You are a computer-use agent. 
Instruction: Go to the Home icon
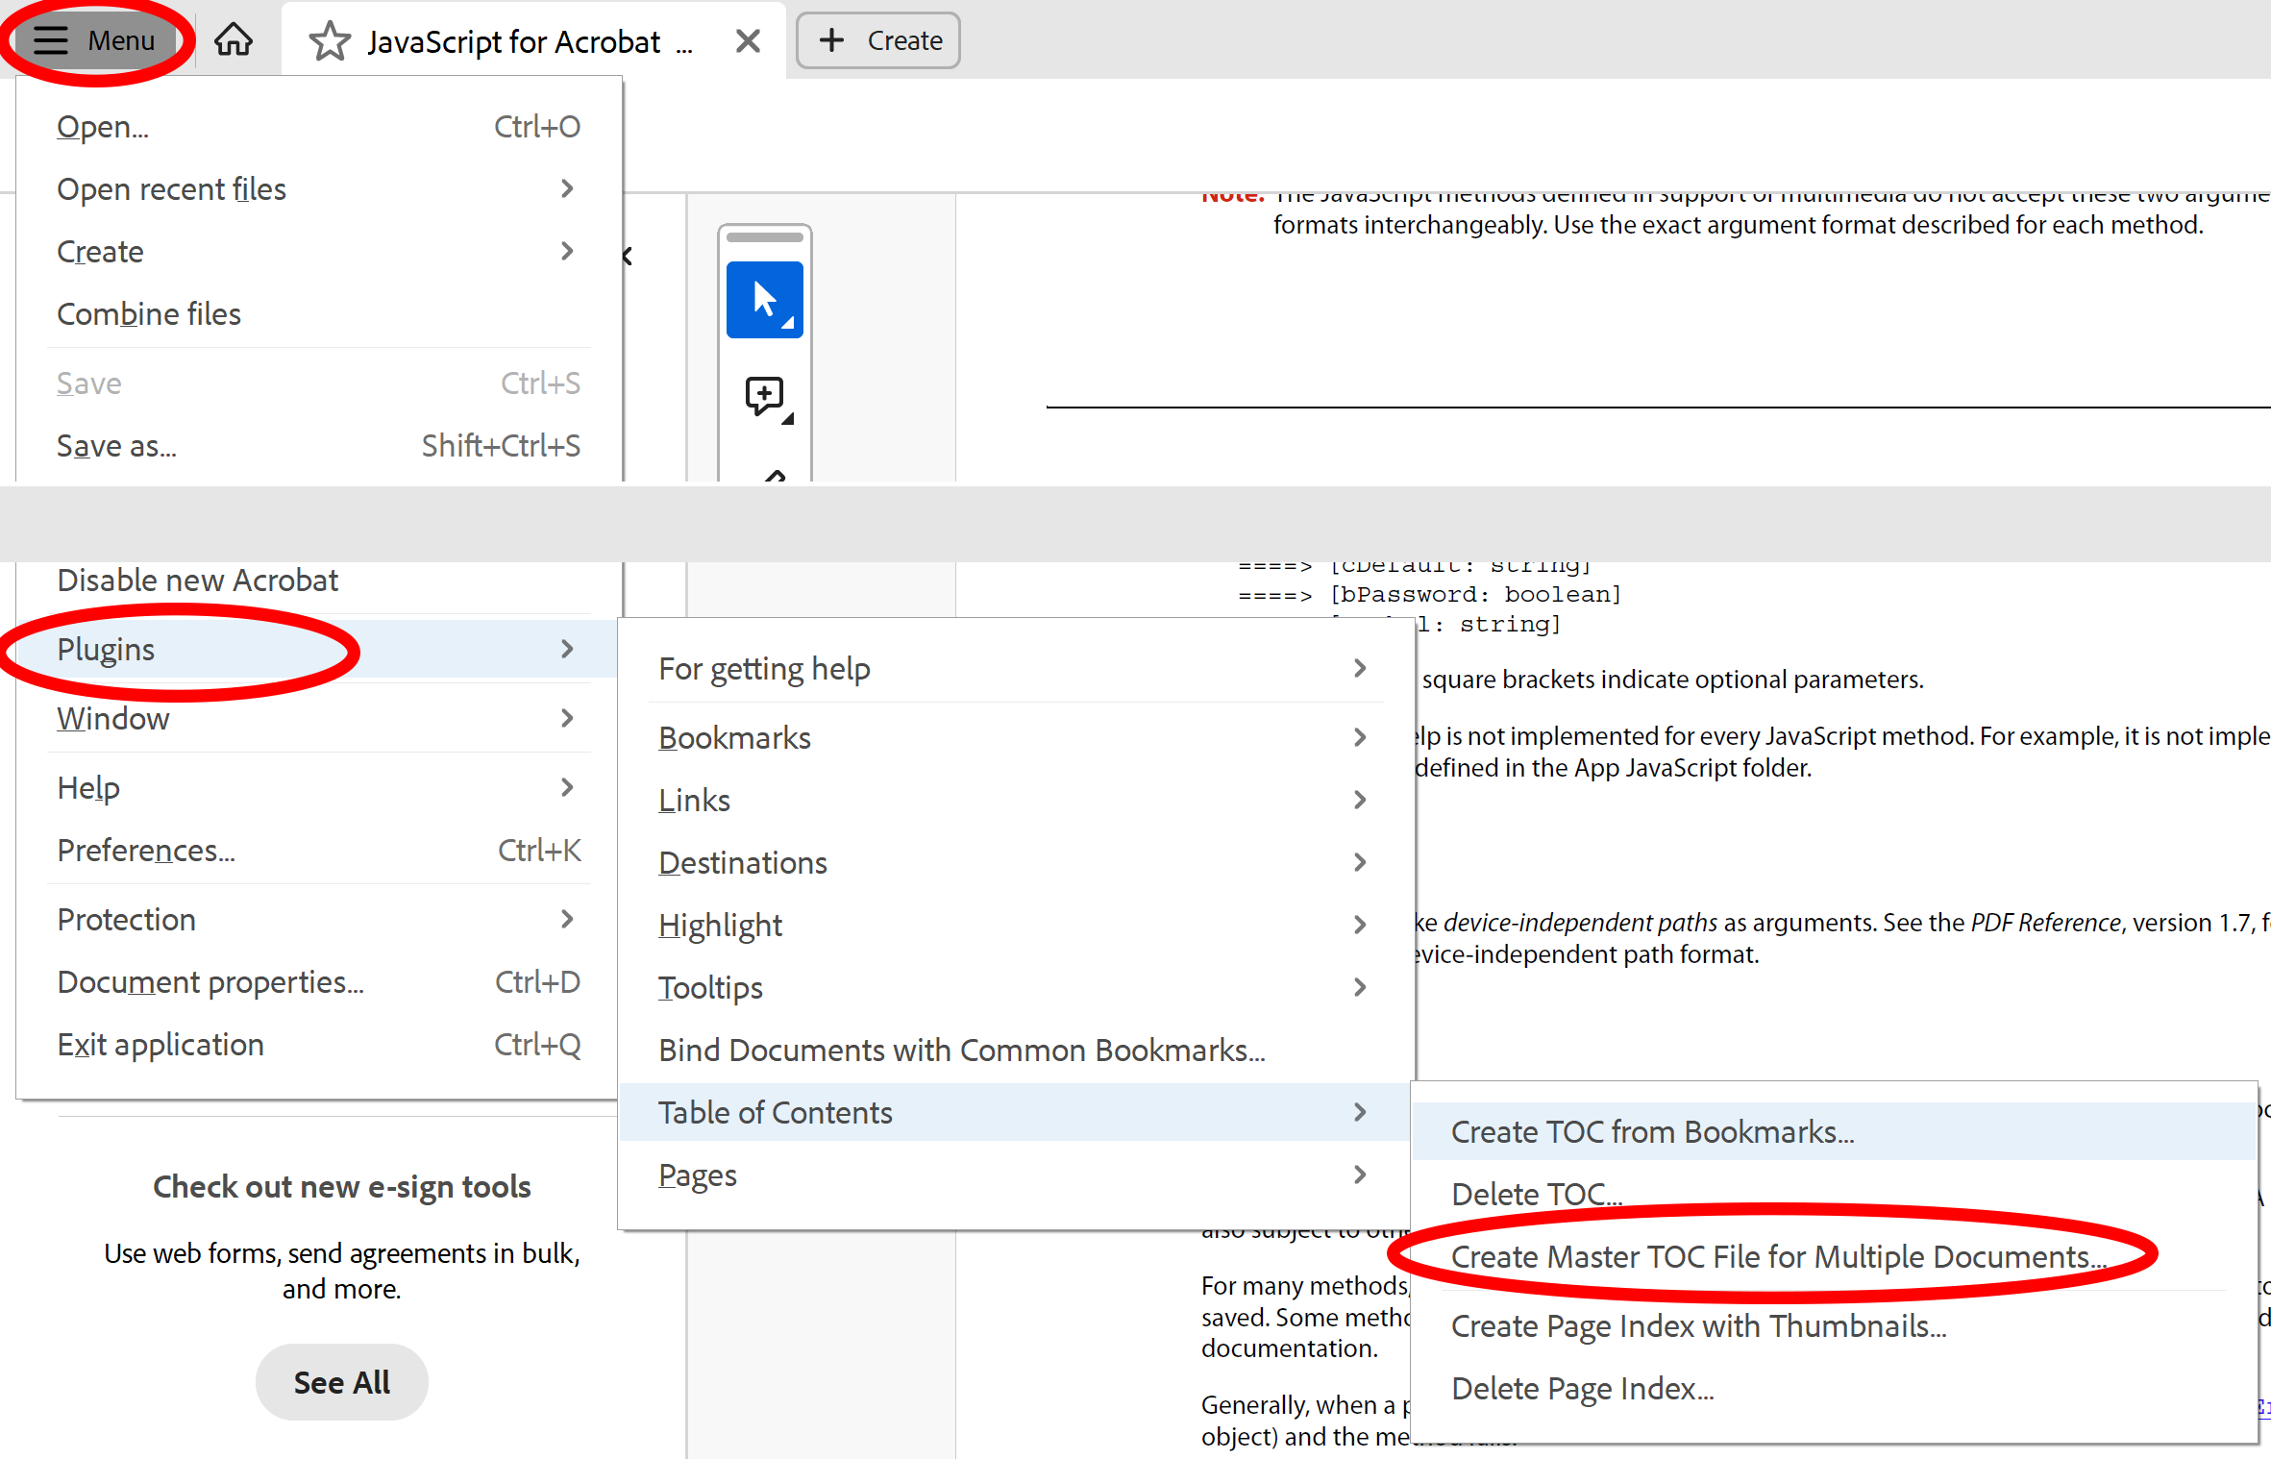(234, 40)
